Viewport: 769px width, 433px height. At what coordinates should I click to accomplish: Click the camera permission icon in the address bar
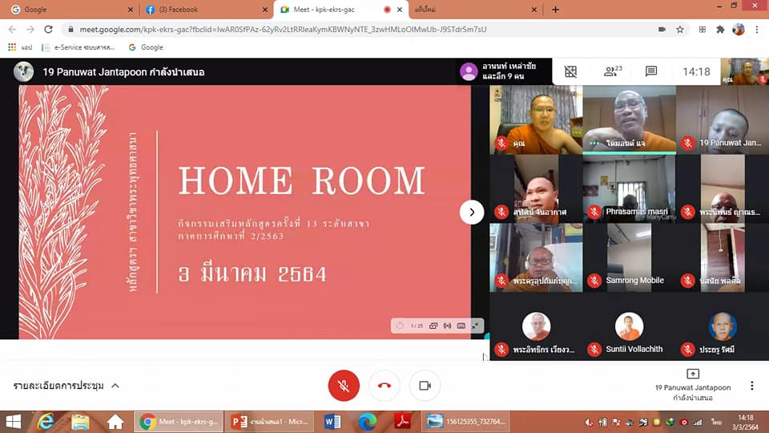click(662, 30)
